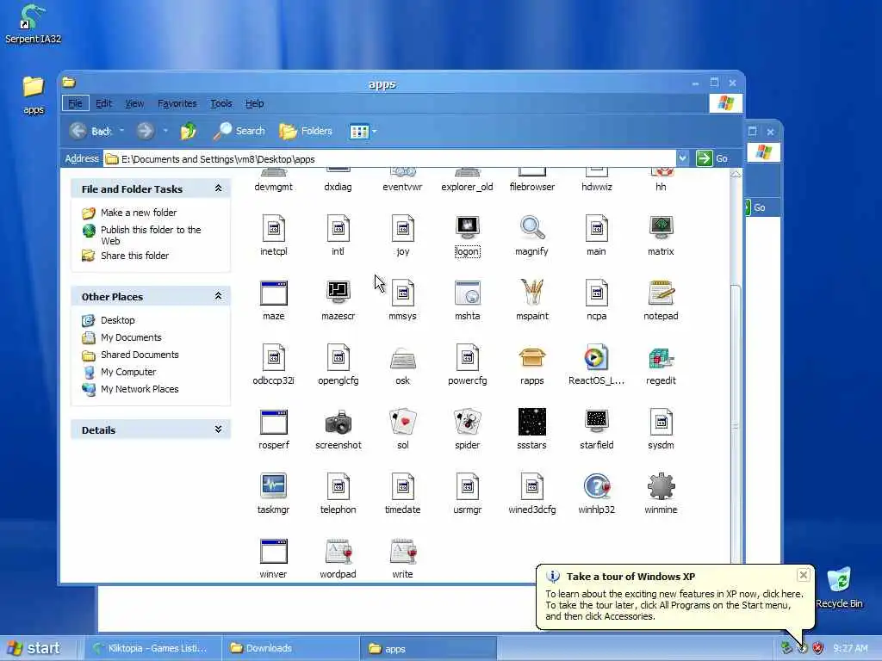The width and height of the screenshot is (882, 661).
Task: Open the Favorites menu
Action: pyautogui.click(x=177, y=103)
